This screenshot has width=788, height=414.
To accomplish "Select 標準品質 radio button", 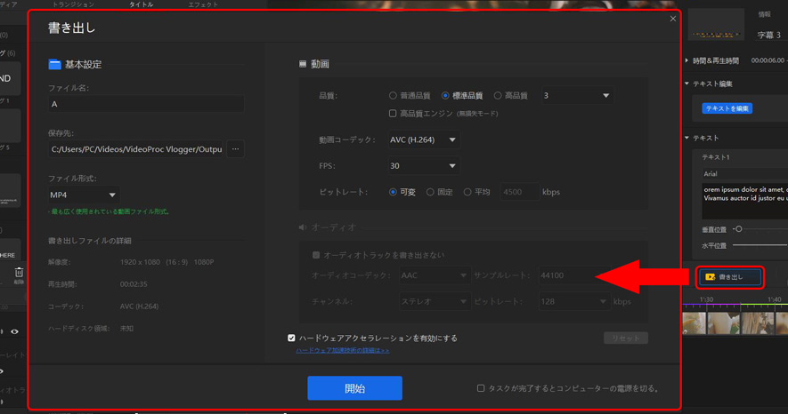I will click(x=445, y=95).
